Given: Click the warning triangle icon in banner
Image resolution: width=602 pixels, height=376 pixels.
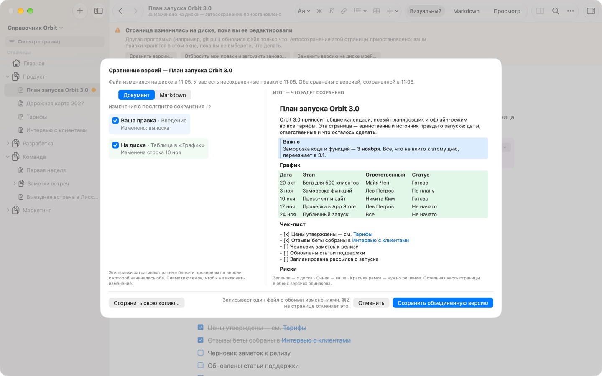Looking at the screenshot, I should pyautogui.click(x=118, y=30).
